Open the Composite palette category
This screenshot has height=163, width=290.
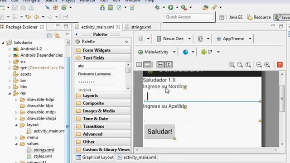tap(102, 103)
